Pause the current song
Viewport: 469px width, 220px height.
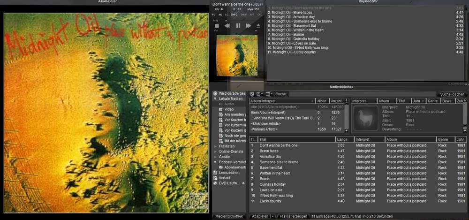click(x=238, y=26)
